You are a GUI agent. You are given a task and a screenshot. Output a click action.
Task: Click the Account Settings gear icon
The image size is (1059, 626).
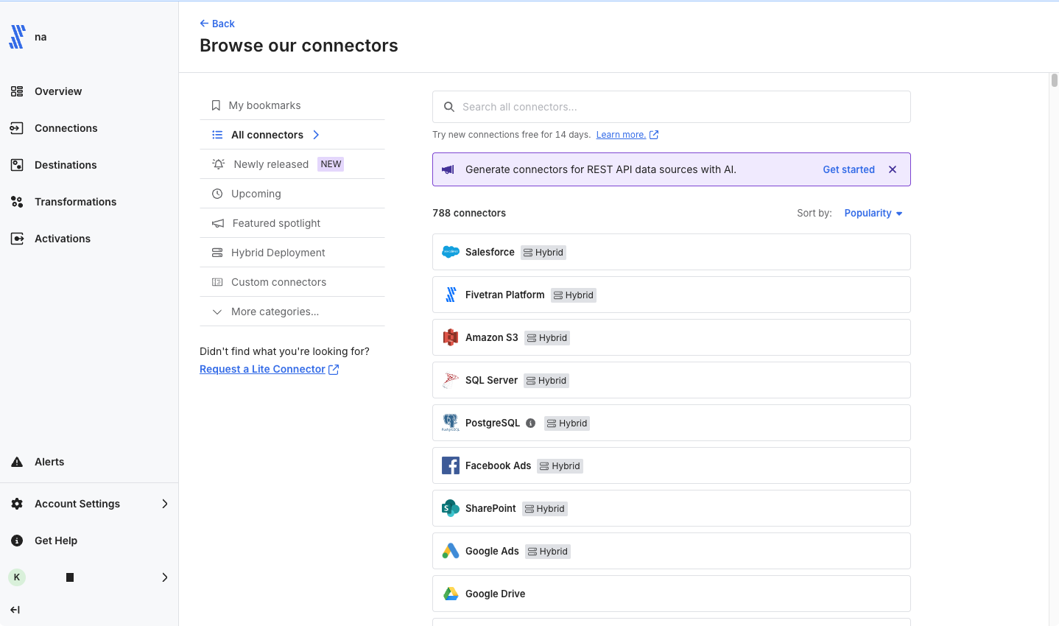pyautogui.click(x=17, y=504)
